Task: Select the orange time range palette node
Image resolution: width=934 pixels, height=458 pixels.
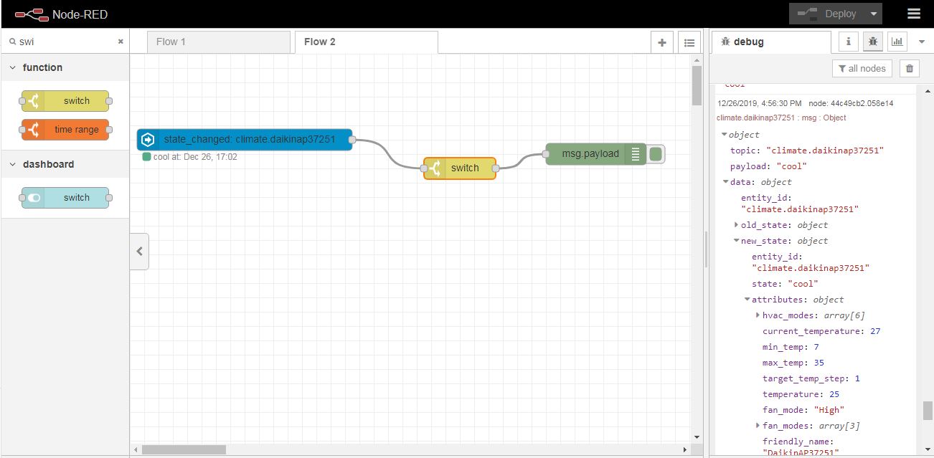Action: click(65, 130)
